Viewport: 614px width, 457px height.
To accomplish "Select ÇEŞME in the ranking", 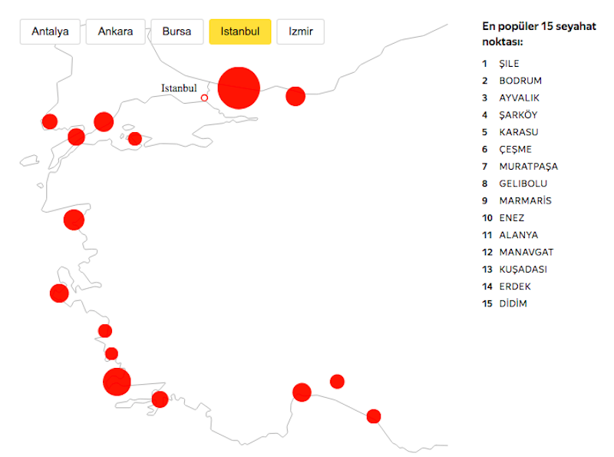I will (515, 149).
